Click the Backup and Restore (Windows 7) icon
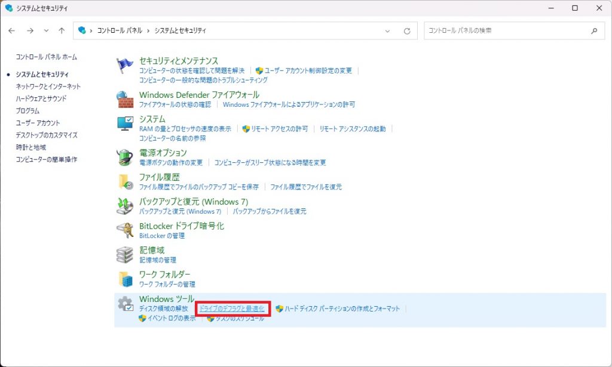612x367 pixels. tap(125, 206)
